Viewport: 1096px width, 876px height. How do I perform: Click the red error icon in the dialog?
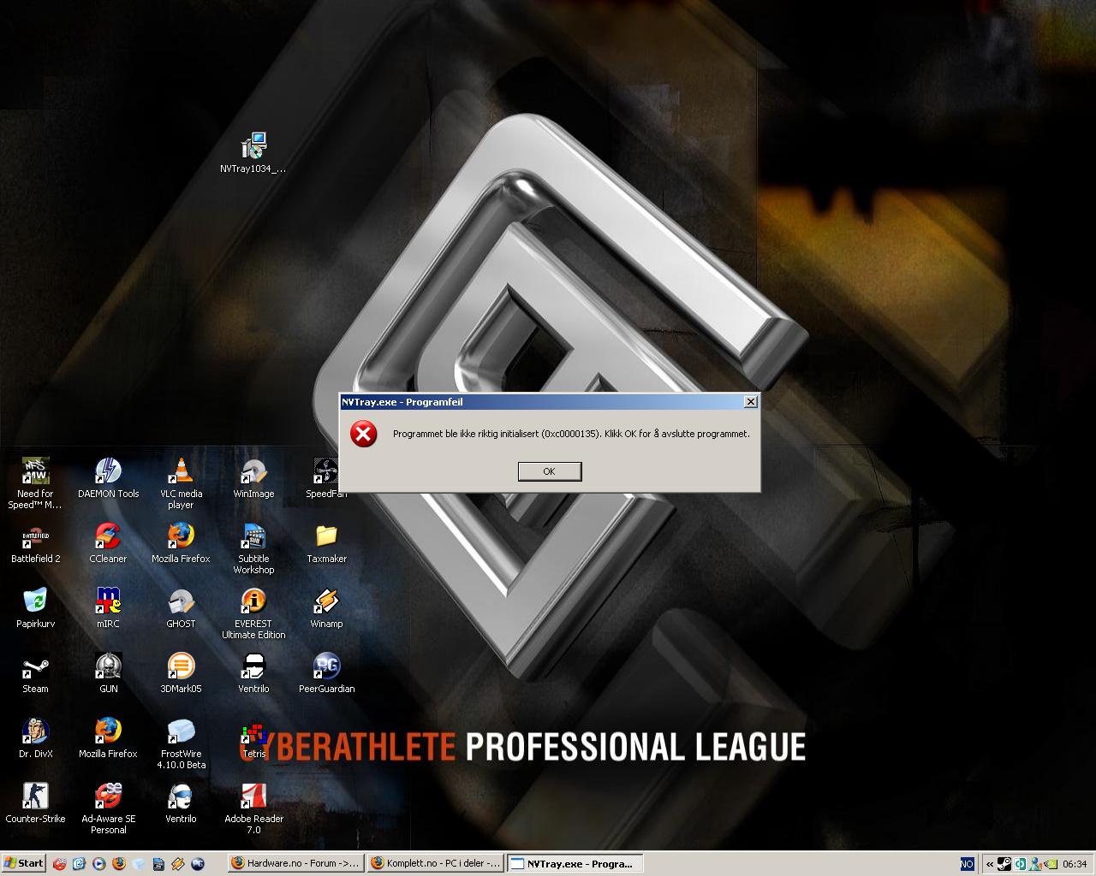point(363,434)
